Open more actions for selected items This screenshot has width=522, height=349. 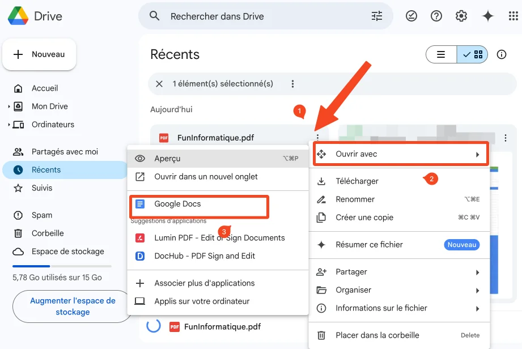click(x=292, y=84)
